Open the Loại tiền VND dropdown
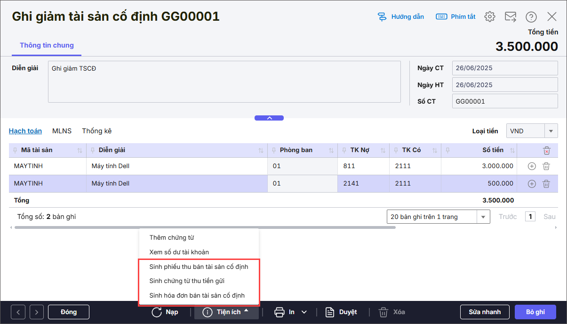Screen dimensions: 567x324 (x=551, y=131)
